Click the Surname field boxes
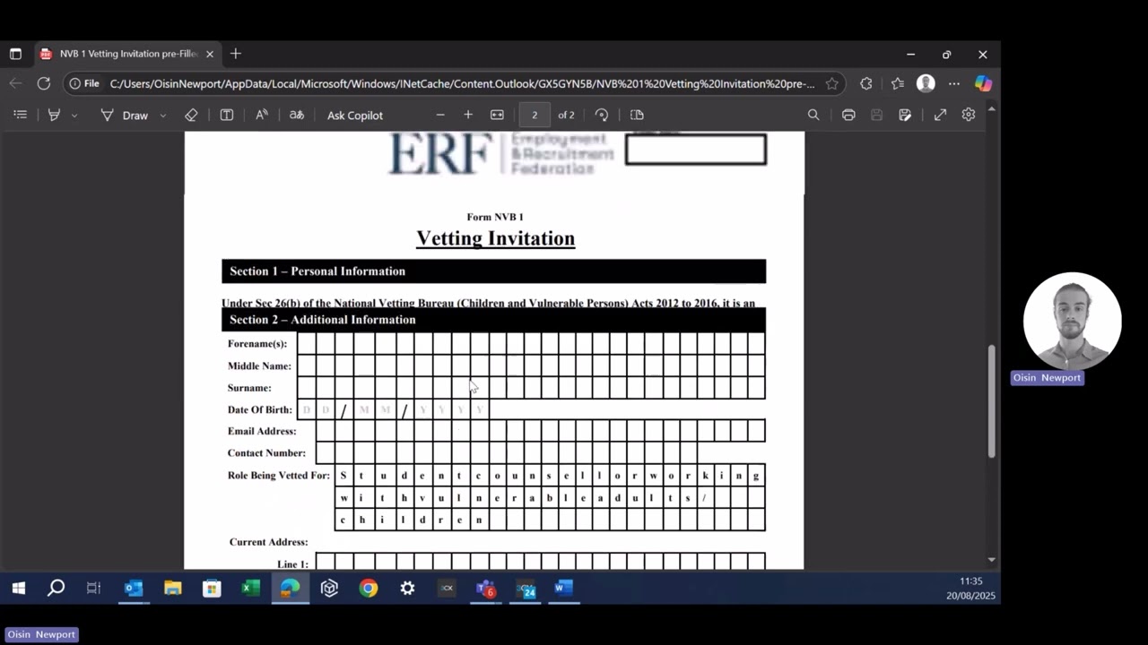1148x645 pixels. (x=531, y=387)
